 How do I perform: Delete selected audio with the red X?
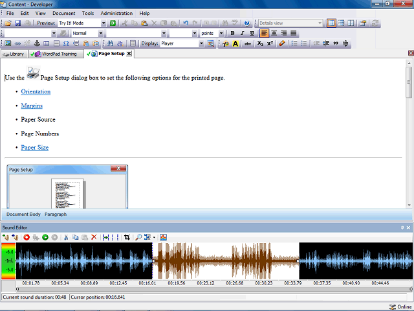(x=94, y=237)
